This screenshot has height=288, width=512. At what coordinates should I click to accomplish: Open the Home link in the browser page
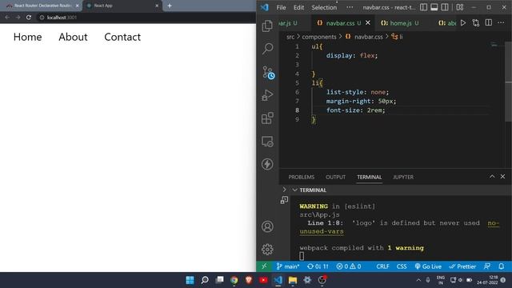27,37
